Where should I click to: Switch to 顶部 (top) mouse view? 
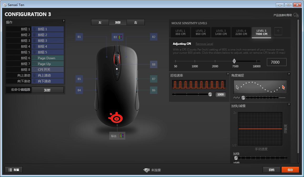click(x=118, y=22)
